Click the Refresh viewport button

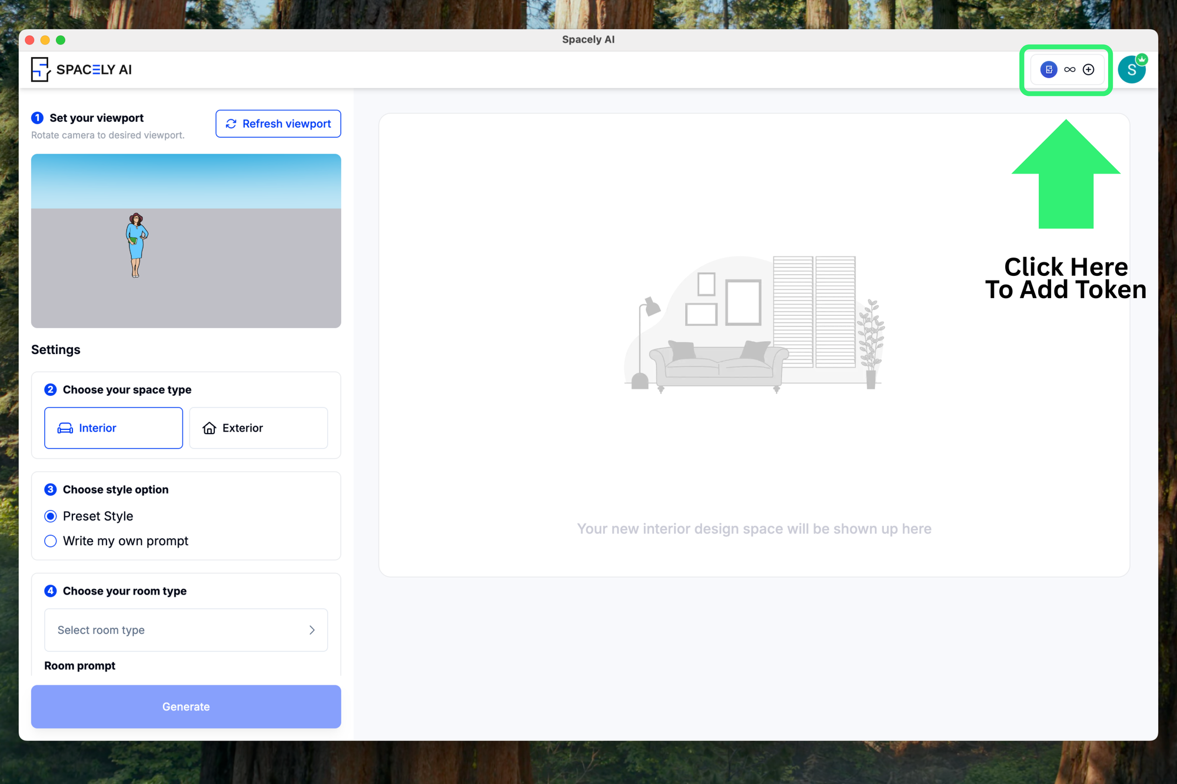click(278, 124)
